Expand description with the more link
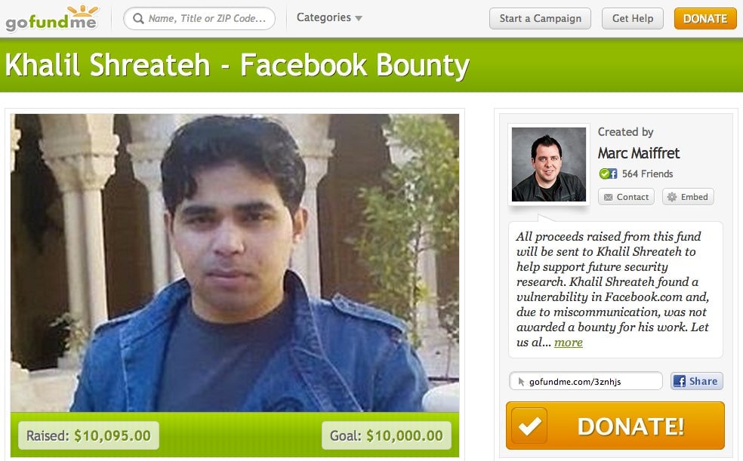The image size is (743, 461). (x=568, y=343)
